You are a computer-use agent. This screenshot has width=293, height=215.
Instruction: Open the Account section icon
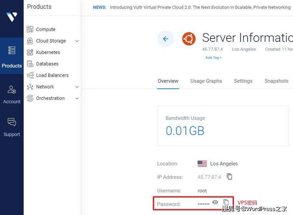point(12,94)
